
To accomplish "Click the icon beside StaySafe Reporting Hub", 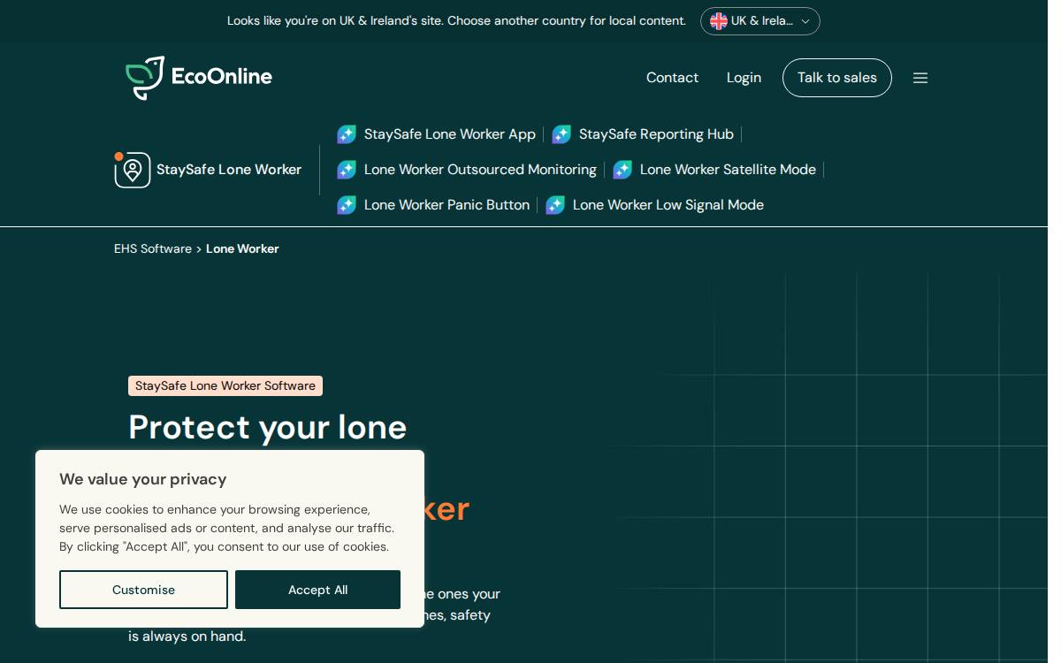I will point(561,134).
